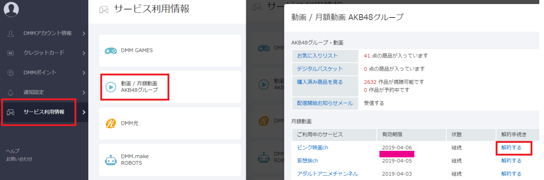Open the 妄想族ch service link
The height and width of the screenshot is (180, 544).
point(308,161)
